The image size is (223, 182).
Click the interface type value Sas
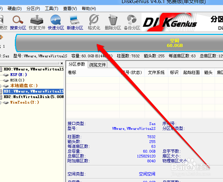coord(152,124)
